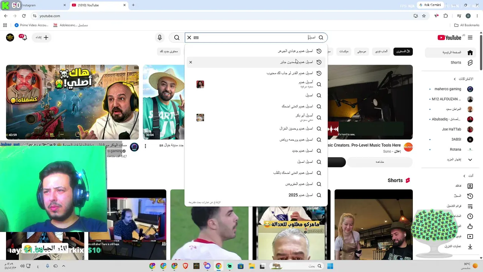483x272 pixels.
Task: Open عمليات التنزيل downloads icon
Action: pyautogui.click(x=470, y=247)
